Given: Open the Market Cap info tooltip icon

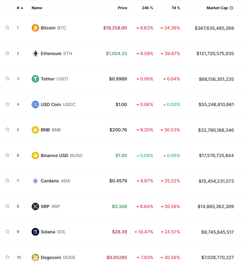Looking at the screenshot, I should 231,8.
